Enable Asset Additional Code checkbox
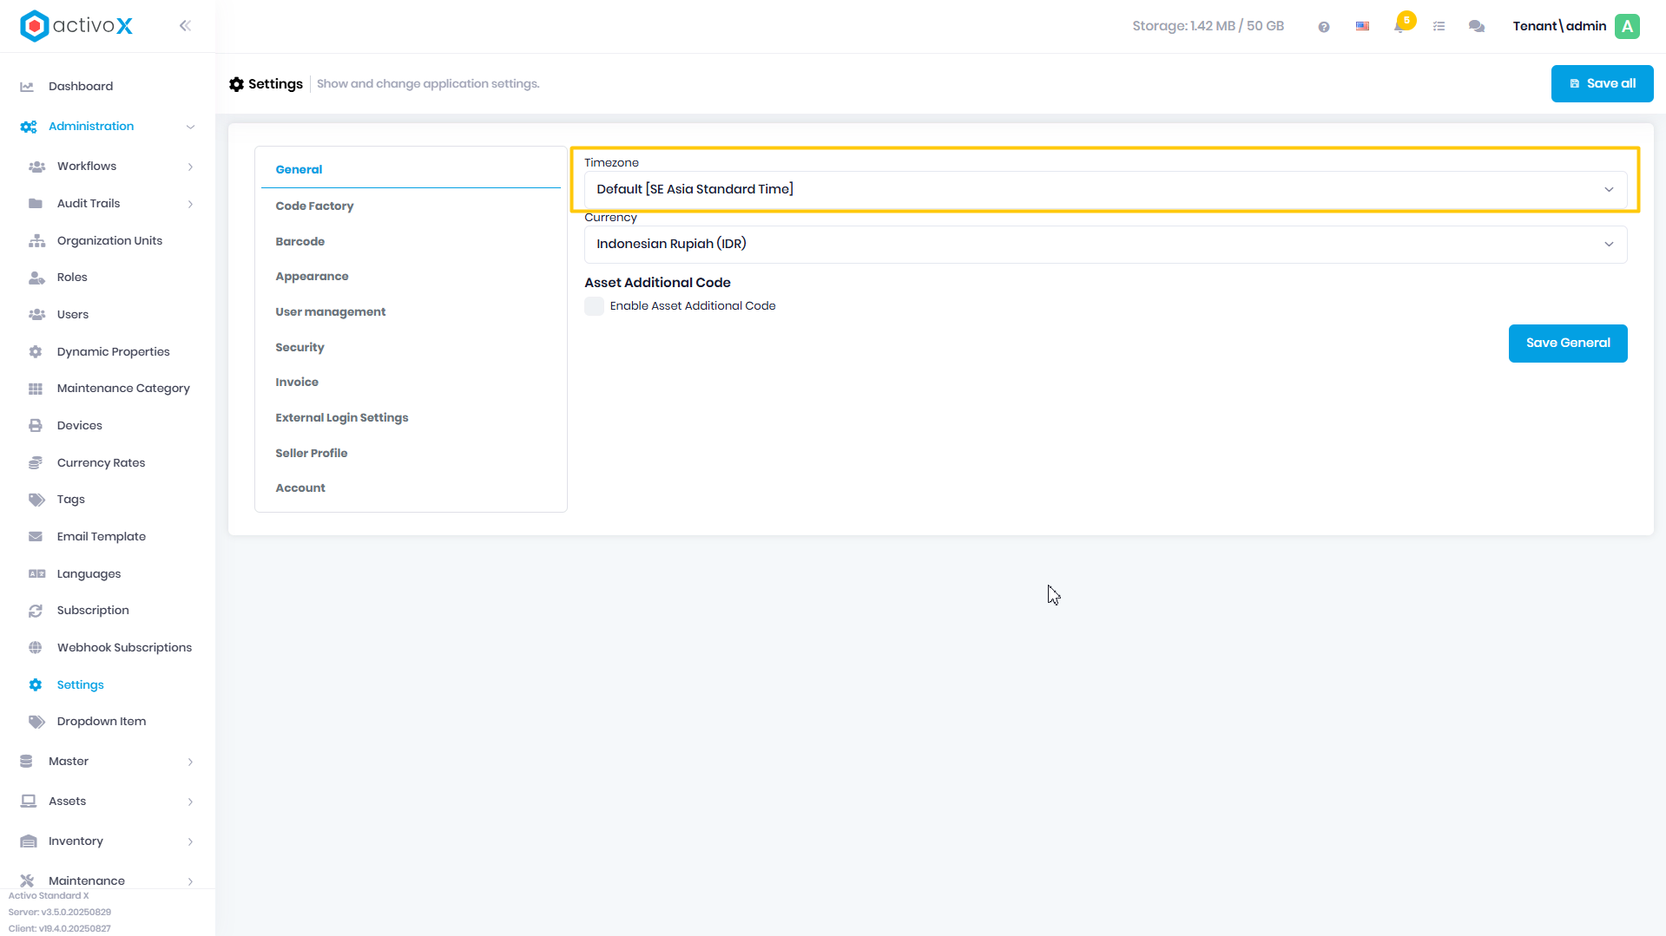Screen dimensions: 1666x936 [595, 306]
